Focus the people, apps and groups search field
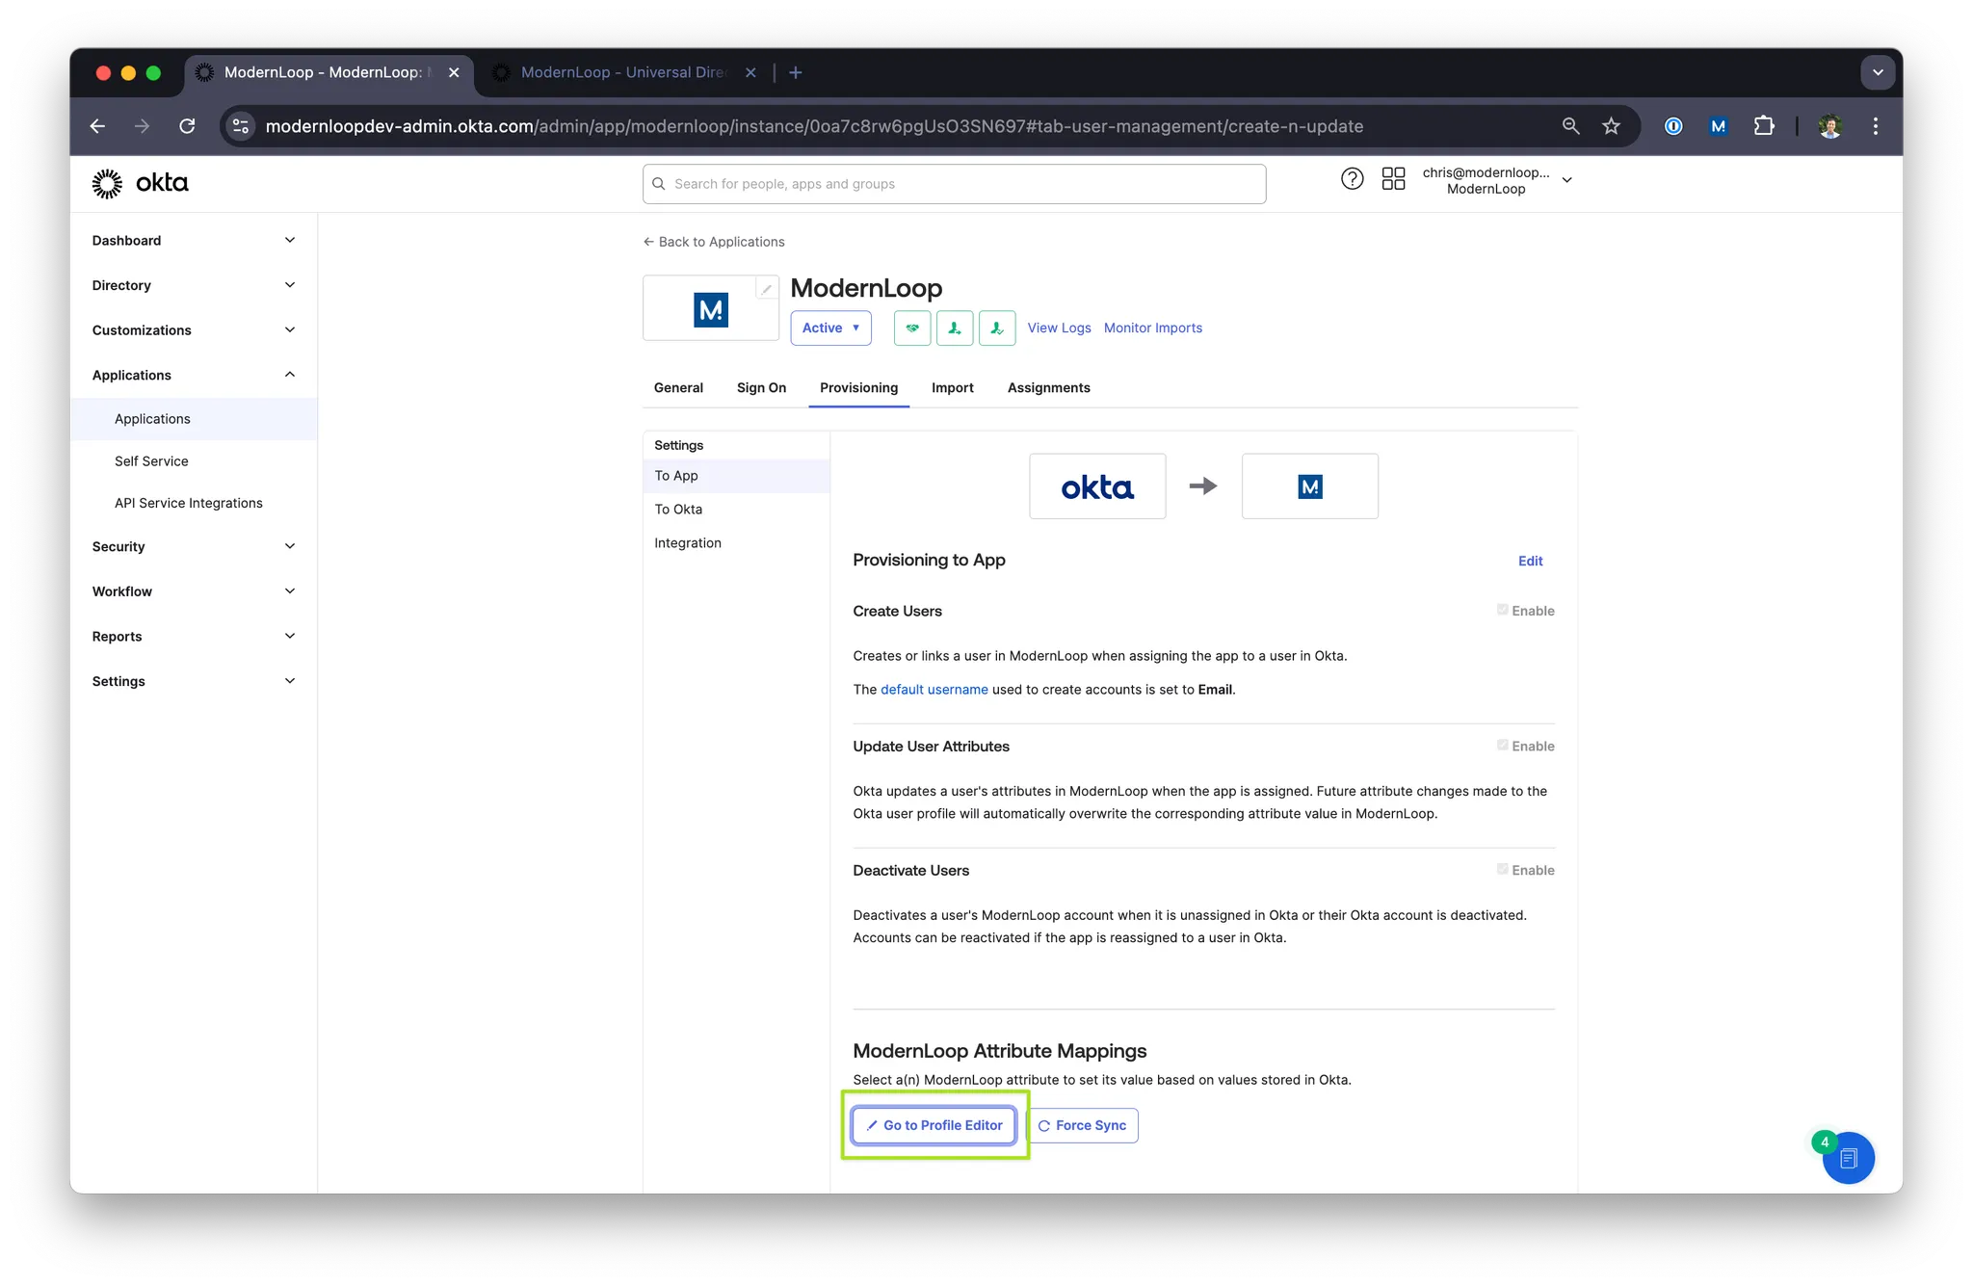Screen dimensions: 1973x1286 954,184
